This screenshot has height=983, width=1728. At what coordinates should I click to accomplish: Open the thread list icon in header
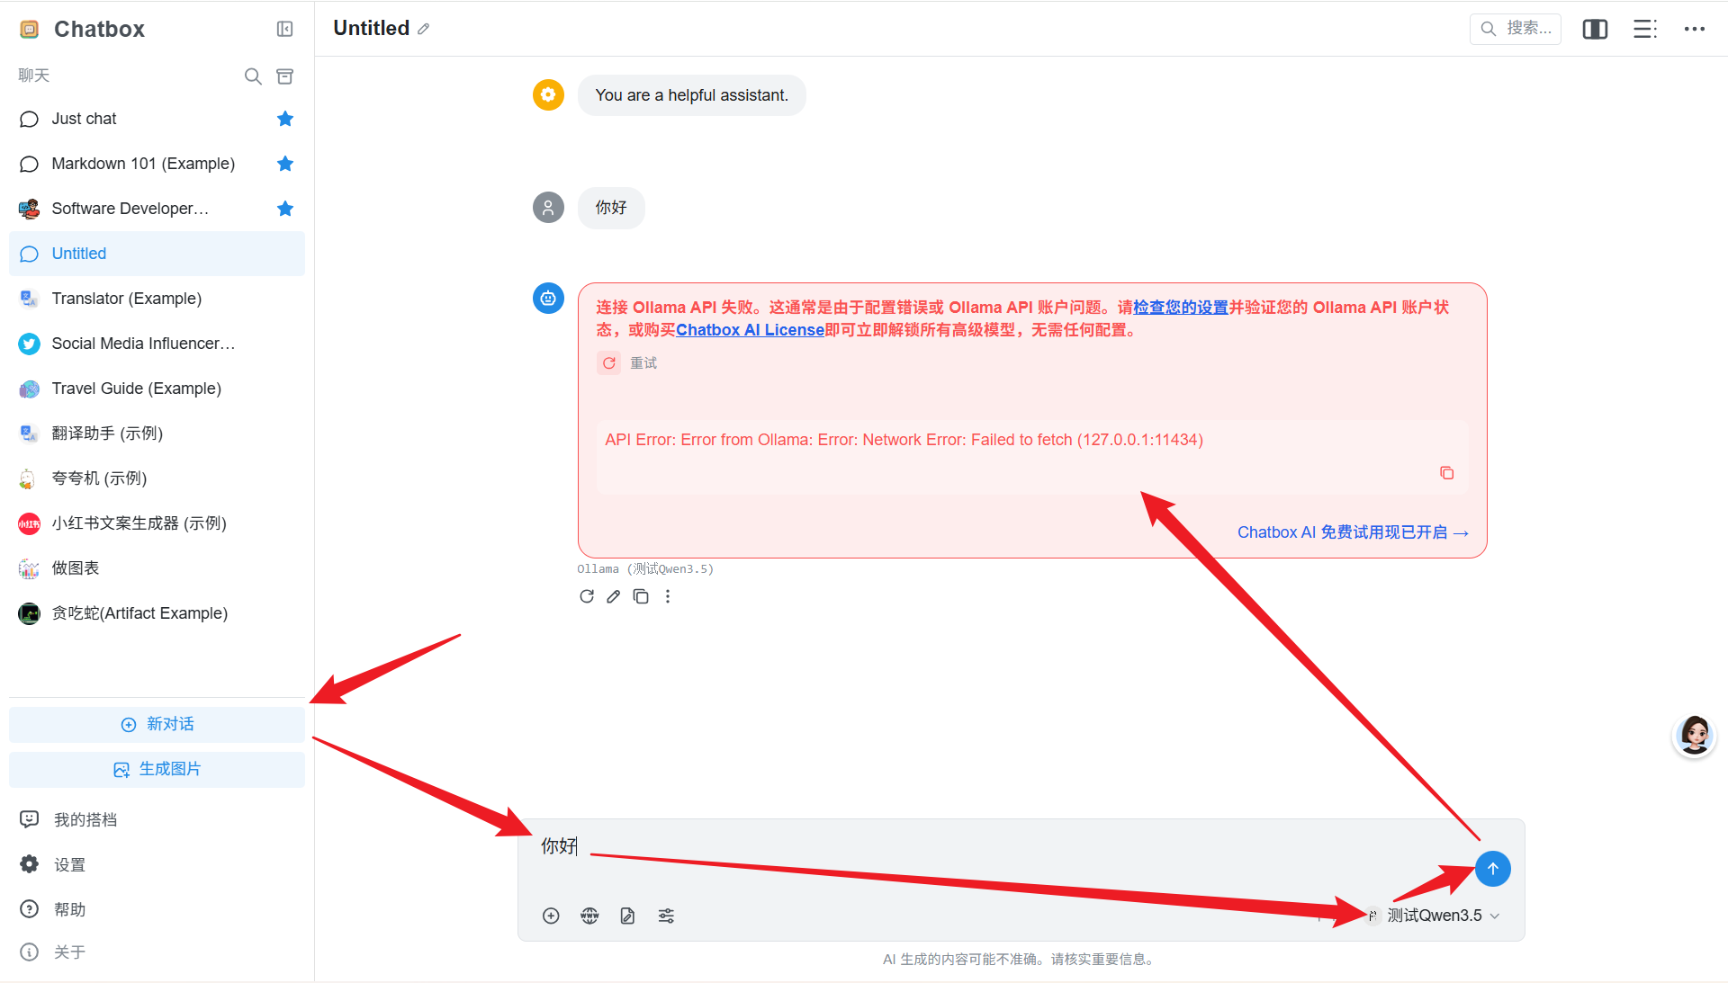click(1645, 29)
